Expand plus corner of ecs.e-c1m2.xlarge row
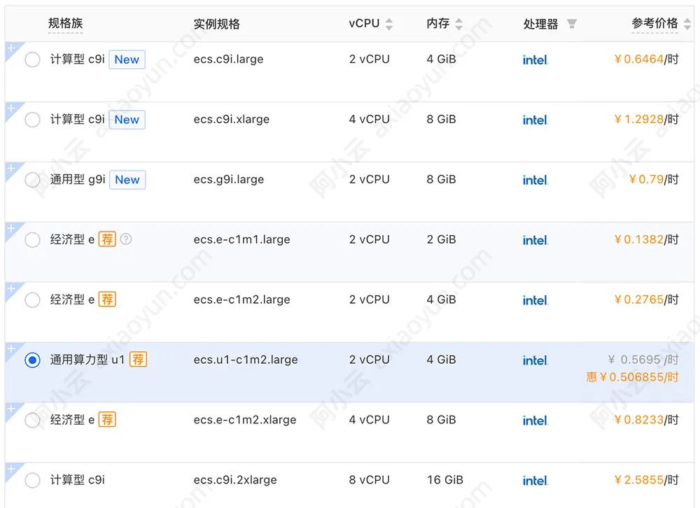The width and height of the screenshot is (700, 508). point(11,409)
